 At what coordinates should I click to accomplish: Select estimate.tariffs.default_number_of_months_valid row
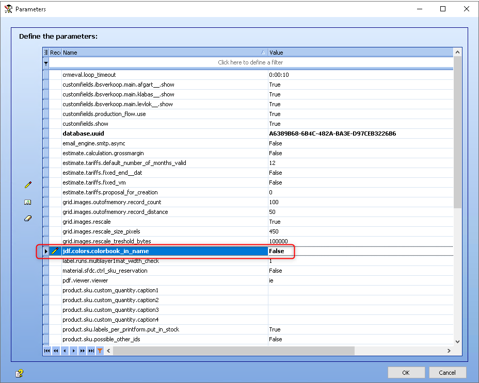click(x=248, y=163)
